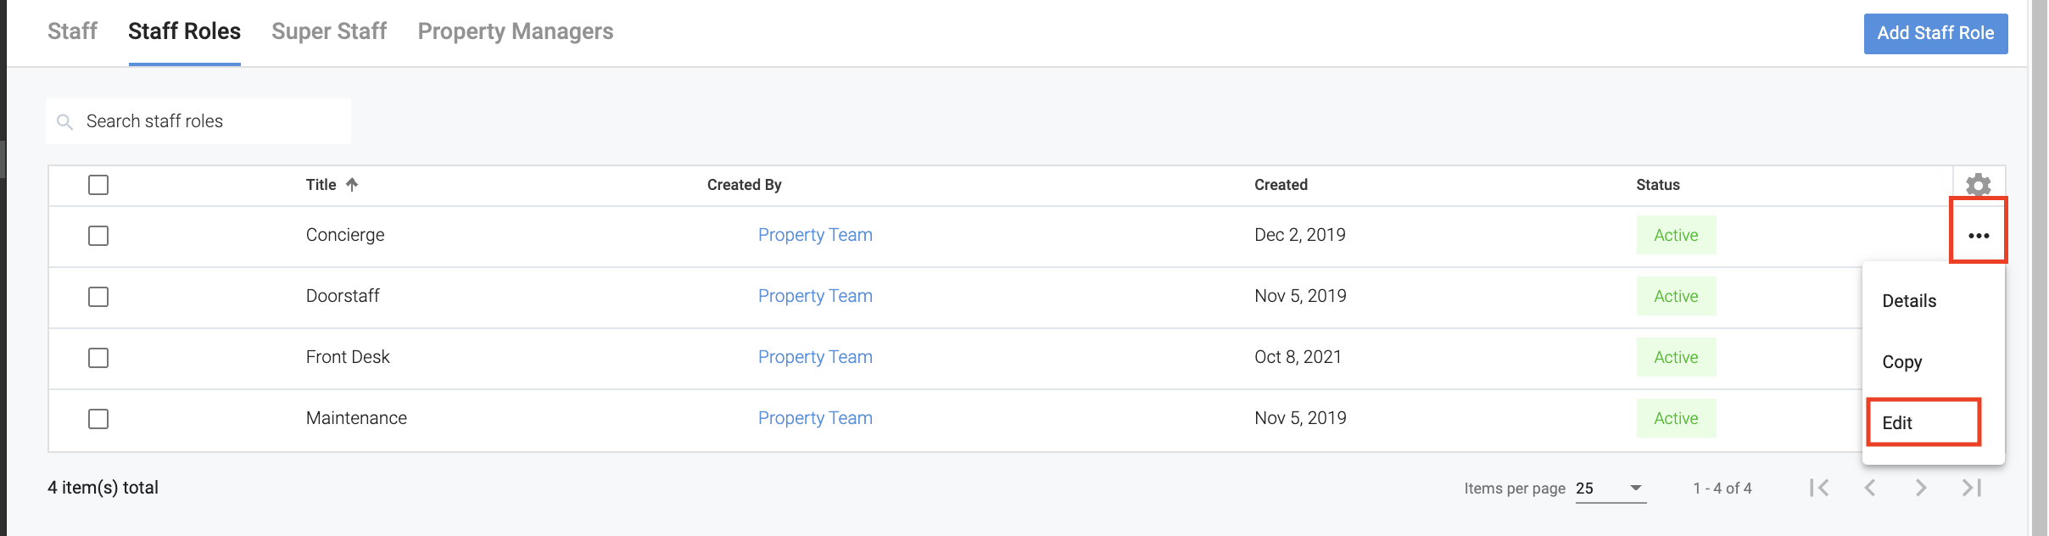Focus the Search staff roles field
The width and height of the screenshot is (2049, 536).
(x=212, y=121)
